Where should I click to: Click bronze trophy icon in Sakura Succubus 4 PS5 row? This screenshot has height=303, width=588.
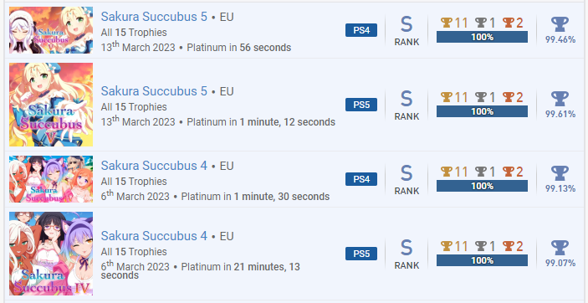coord(509,246)
